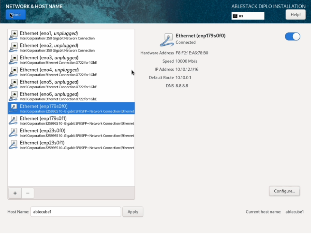
Task: Click the eno1 unplugged ethernet icon
Action: (13, 35)
